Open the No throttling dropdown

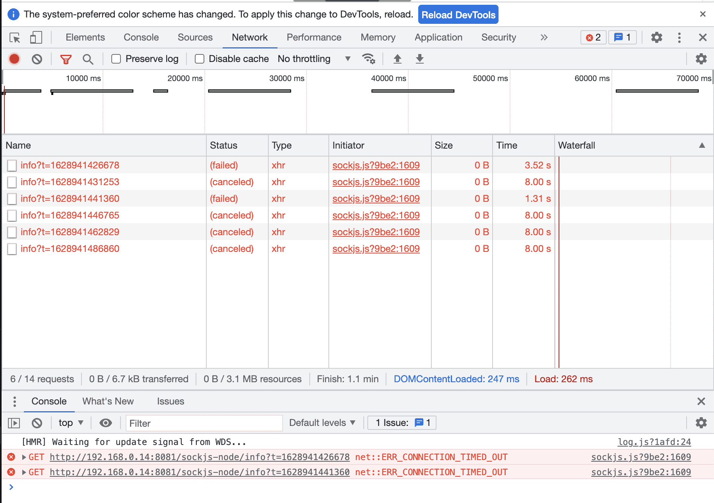coord(314,59)
